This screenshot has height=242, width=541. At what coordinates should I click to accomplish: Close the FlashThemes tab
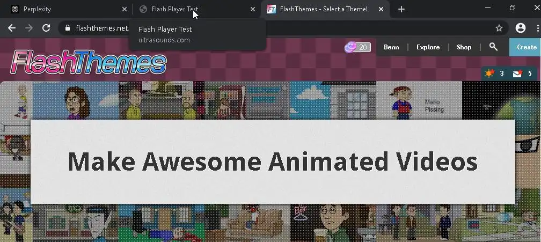pos(381,9)
